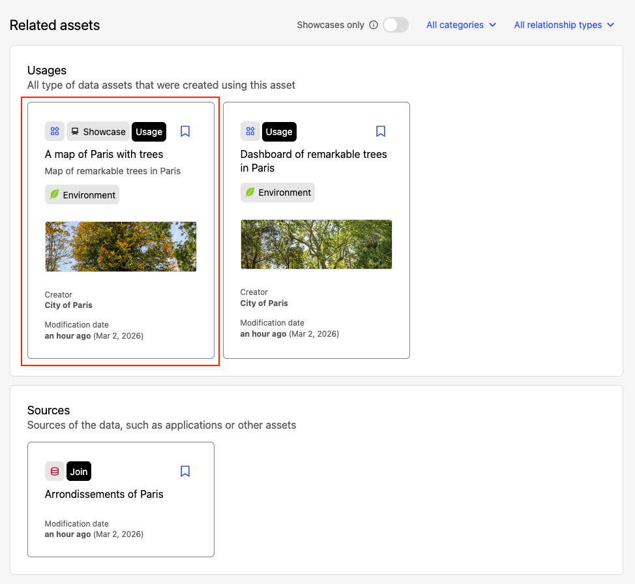The width and height of the screenshot is (635, 584).
Task: Click the green canopy thumbnail on Dashboard card
Action: [316, 244]
